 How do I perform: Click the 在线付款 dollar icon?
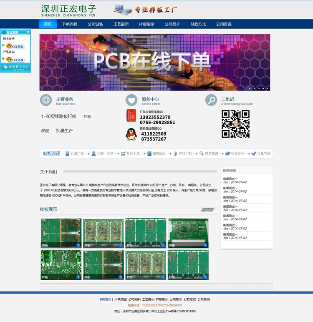pyautogui.click(x=176, y=153)
